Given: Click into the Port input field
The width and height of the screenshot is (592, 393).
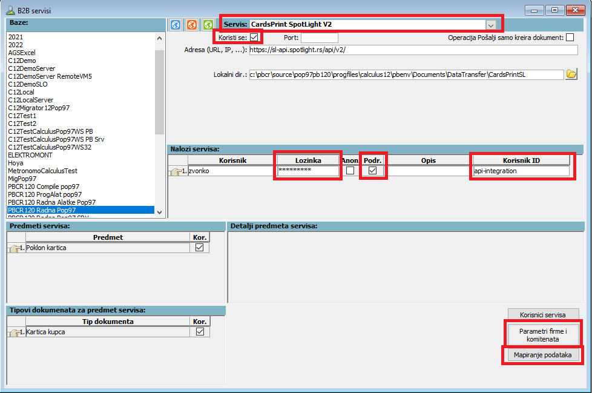Looking at the screenshot, I should 319,38.
